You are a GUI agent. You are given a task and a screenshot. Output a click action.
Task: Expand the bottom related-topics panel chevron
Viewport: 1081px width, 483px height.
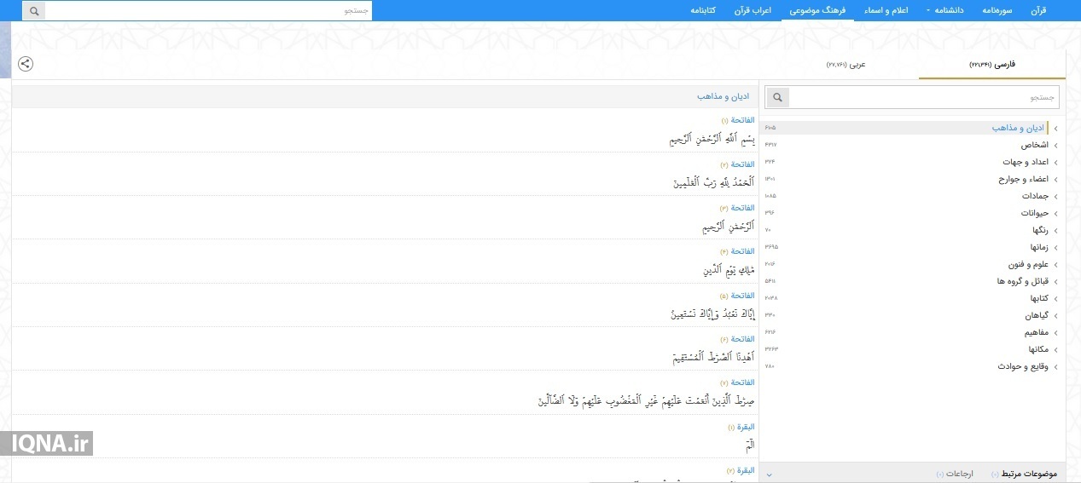(x=769, y=474)
